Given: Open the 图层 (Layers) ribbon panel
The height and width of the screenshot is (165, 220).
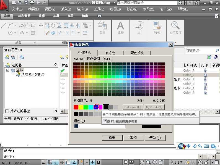Looking at the screenshot, I should point(102,28).
